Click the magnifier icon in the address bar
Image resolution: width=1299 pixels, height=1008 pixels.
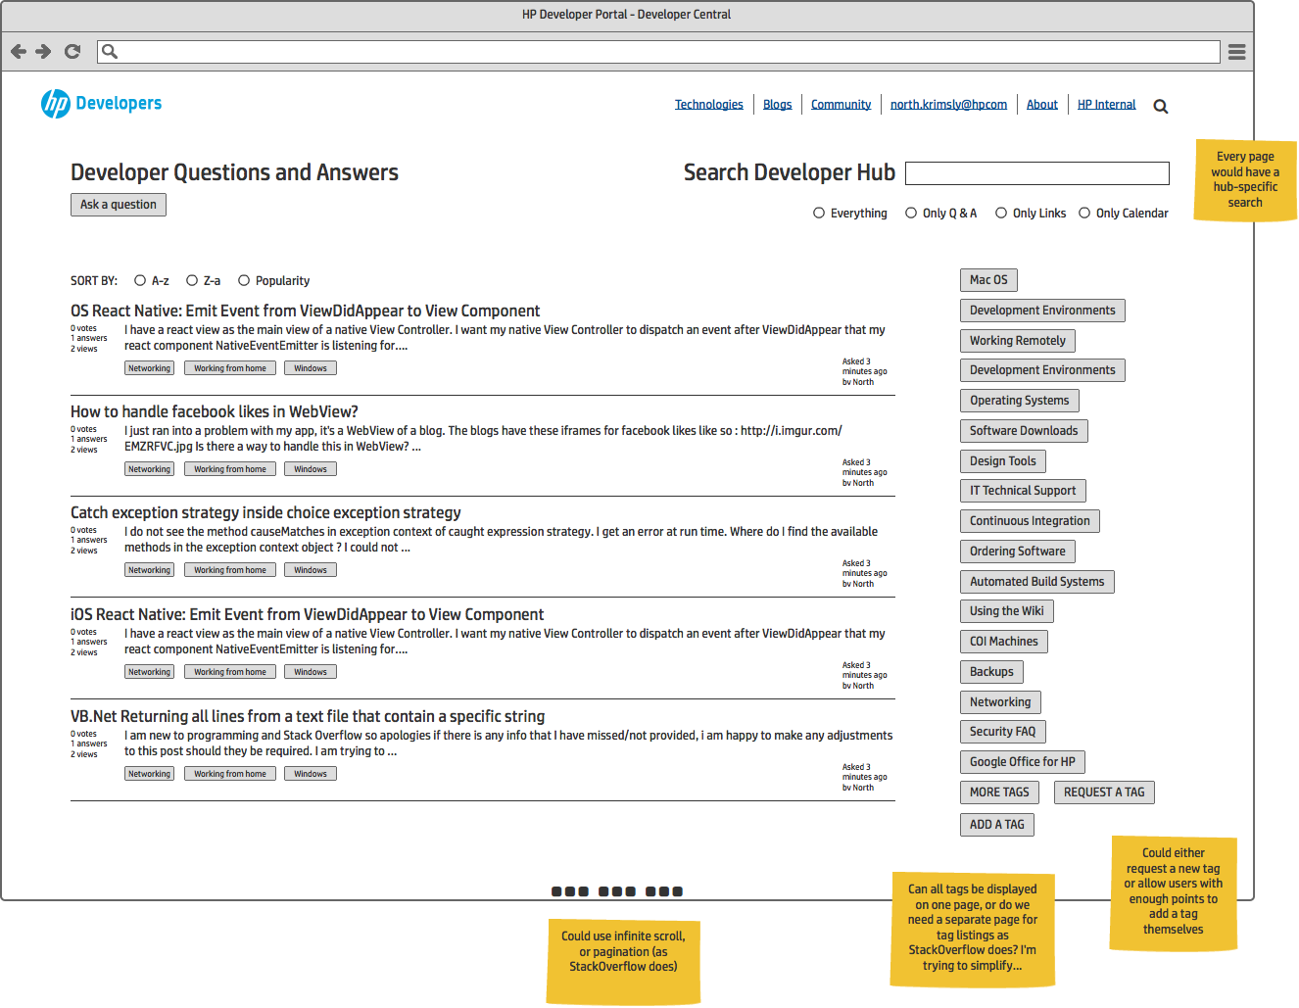pyautogui.click(x=110, y=51)
